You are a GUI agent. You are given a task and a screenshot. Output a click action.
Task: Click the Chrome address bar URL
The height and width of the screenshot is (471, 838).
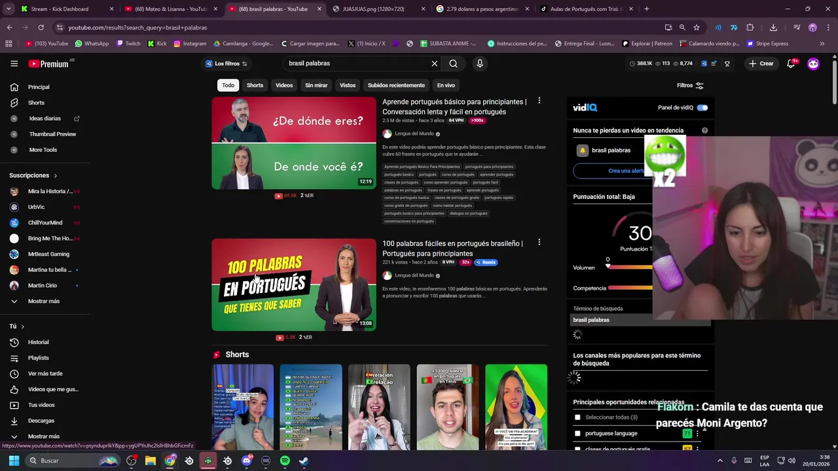pos(137,27)
